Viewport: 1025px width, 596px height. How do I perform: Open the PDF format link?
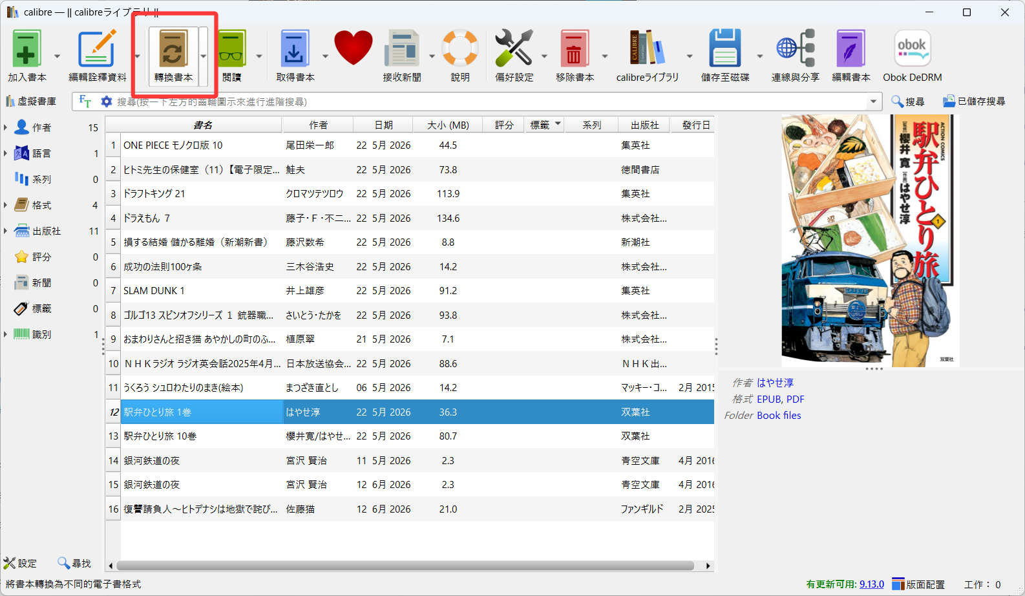(x=795, y=399)
